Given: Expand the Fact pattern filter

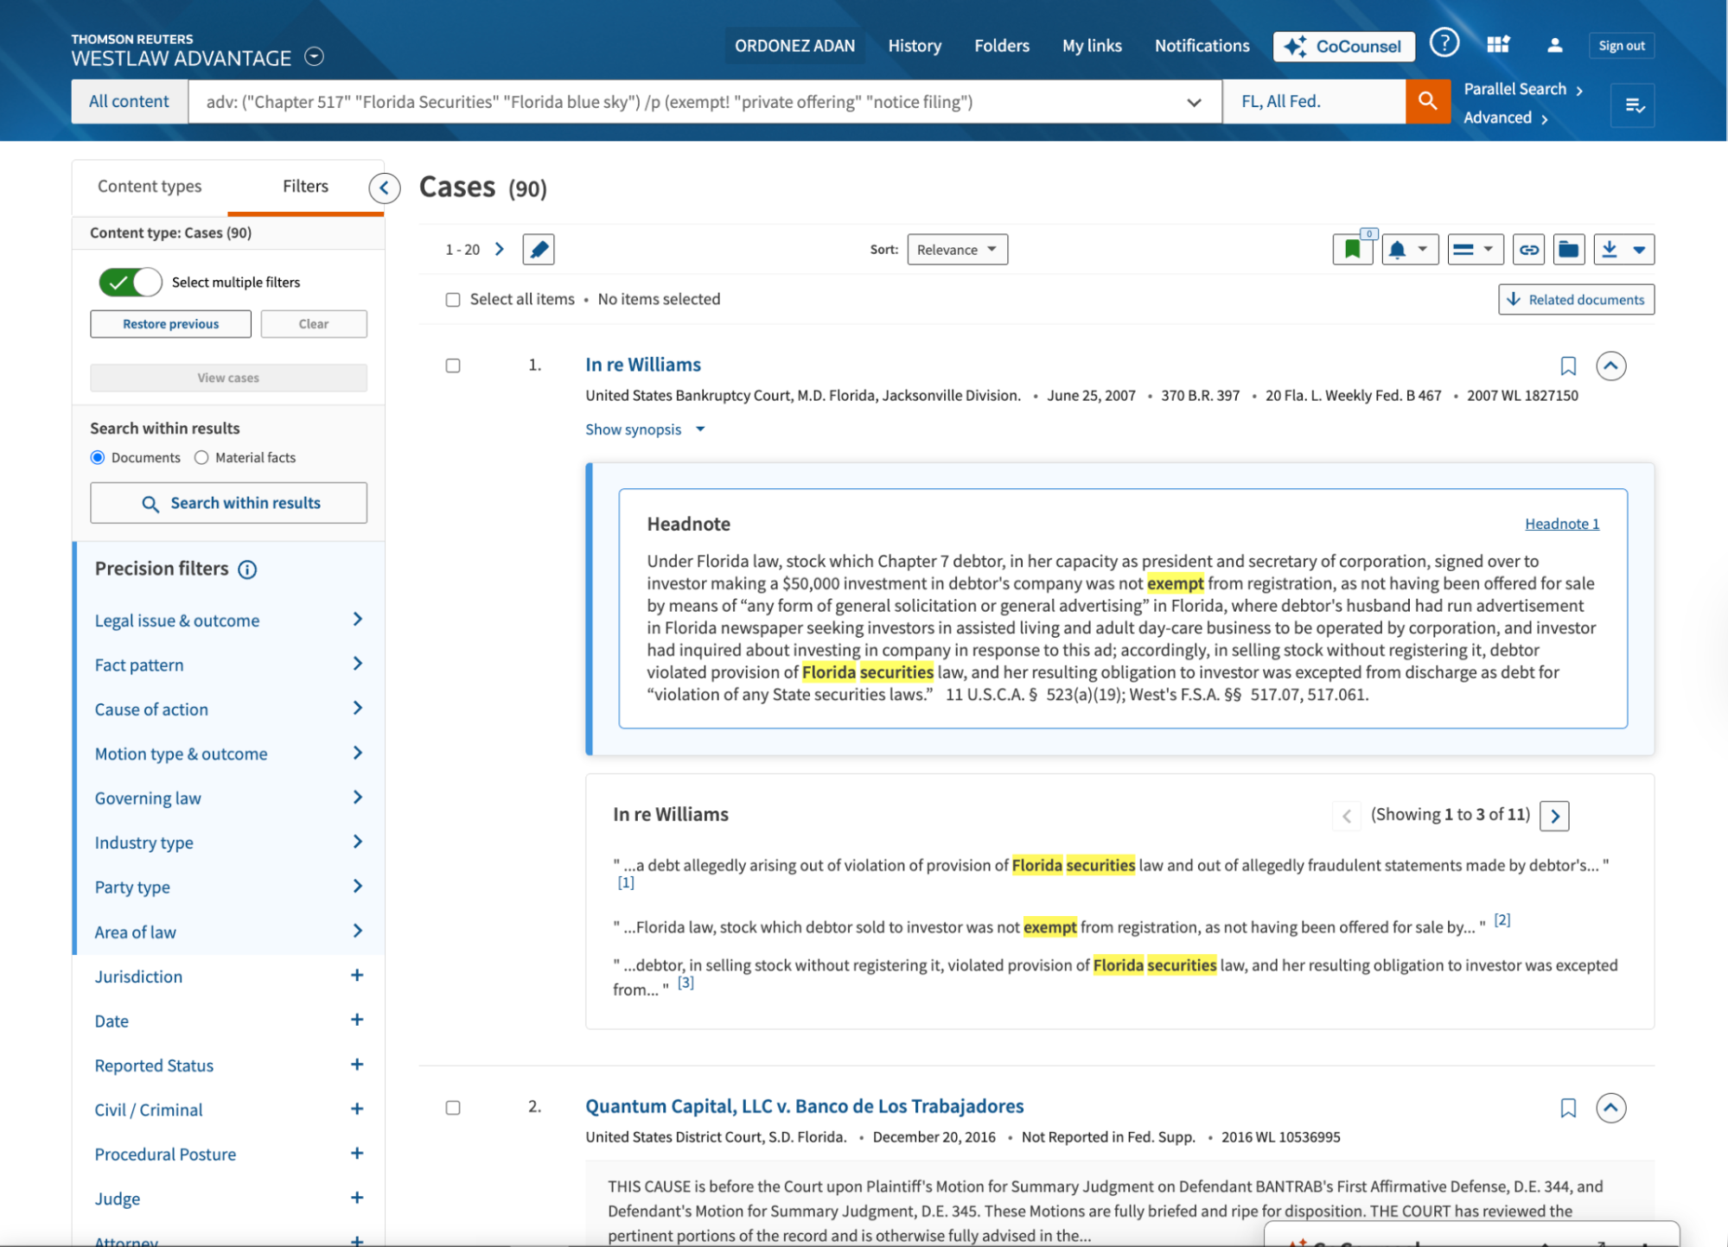Looking at the screenshot, I should [229, 665].
